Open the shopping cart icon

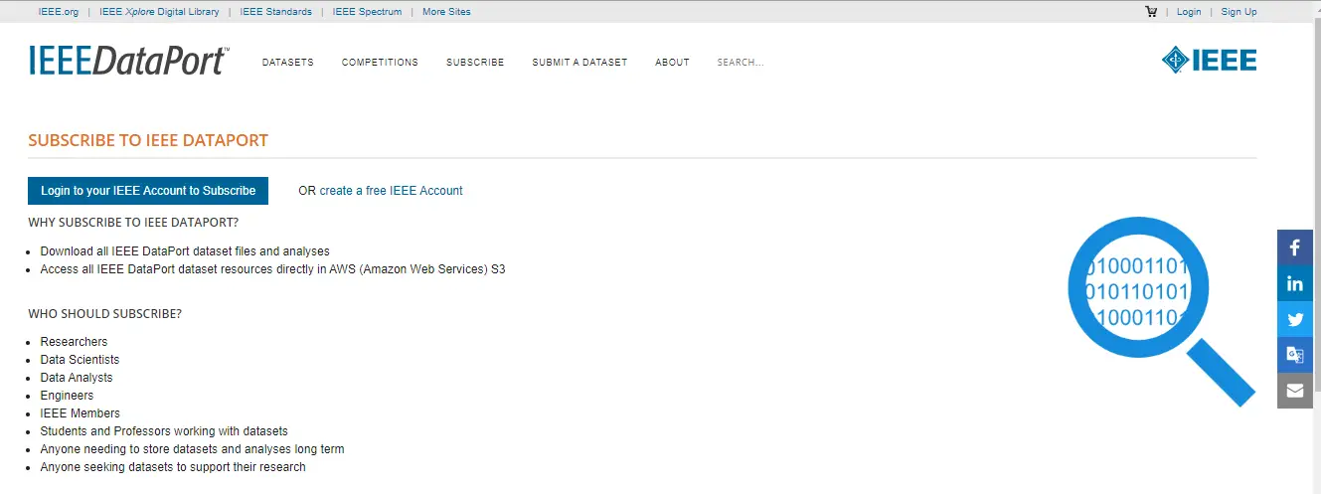point(1151,12)
